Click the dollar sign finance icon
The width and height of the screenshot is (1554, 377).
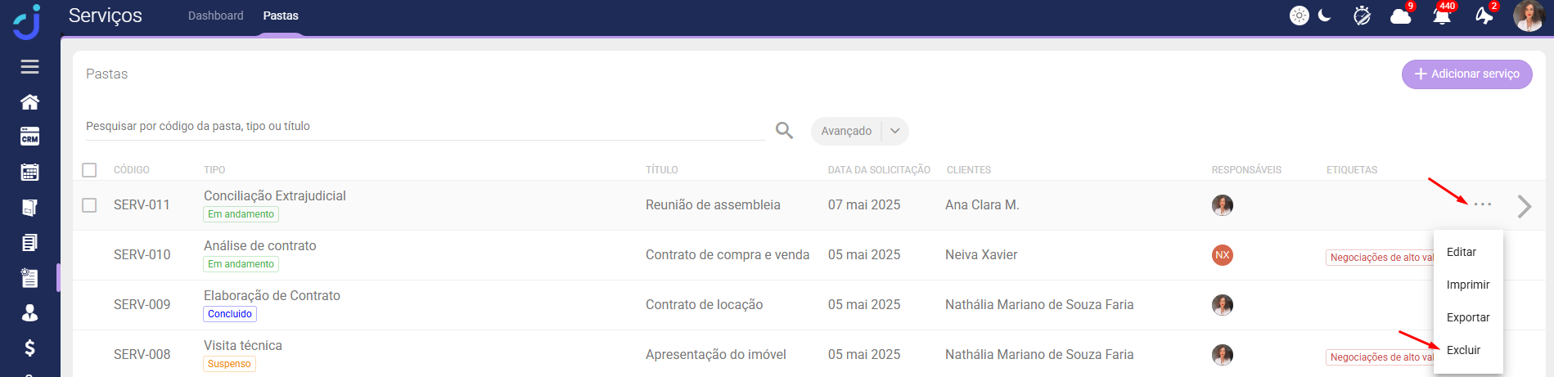tap(29, 348)
